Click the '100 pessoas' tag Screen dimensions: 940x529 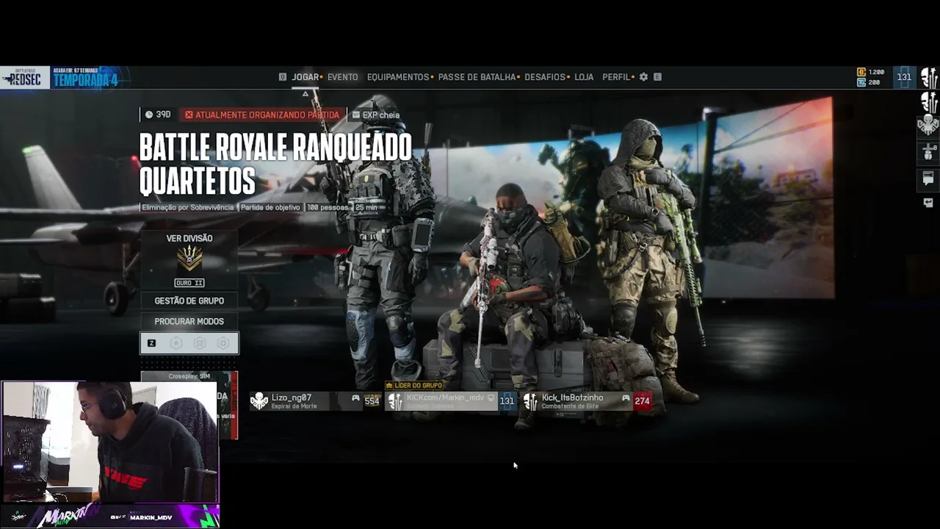click(x=328, y=208)
